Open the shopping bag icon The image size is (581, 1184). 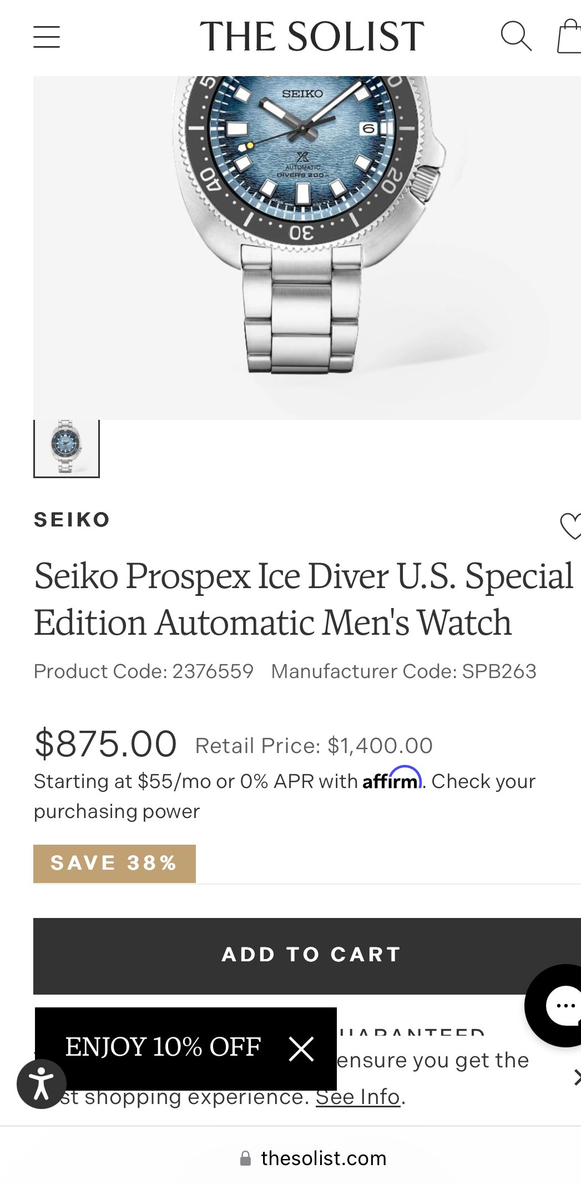[x=570, y=37]
